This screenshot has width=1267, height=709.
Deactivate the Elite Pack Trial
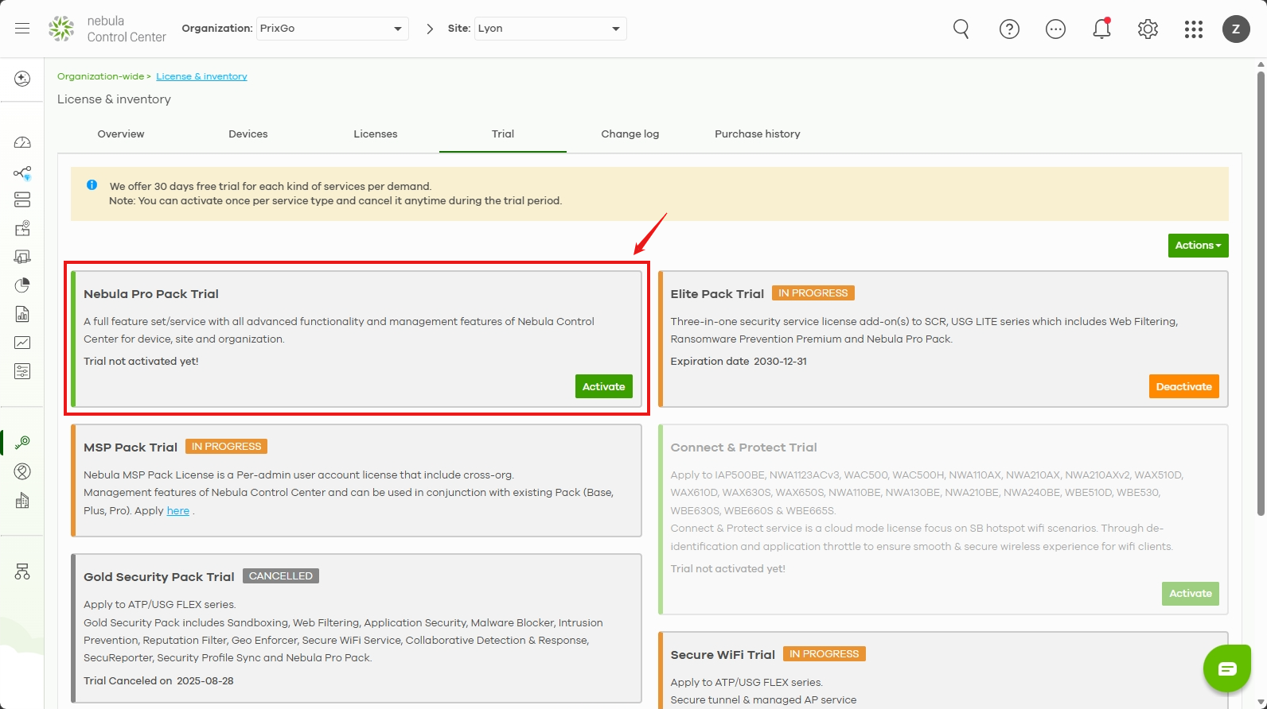pyautogui.click(x=1184, y=386)
